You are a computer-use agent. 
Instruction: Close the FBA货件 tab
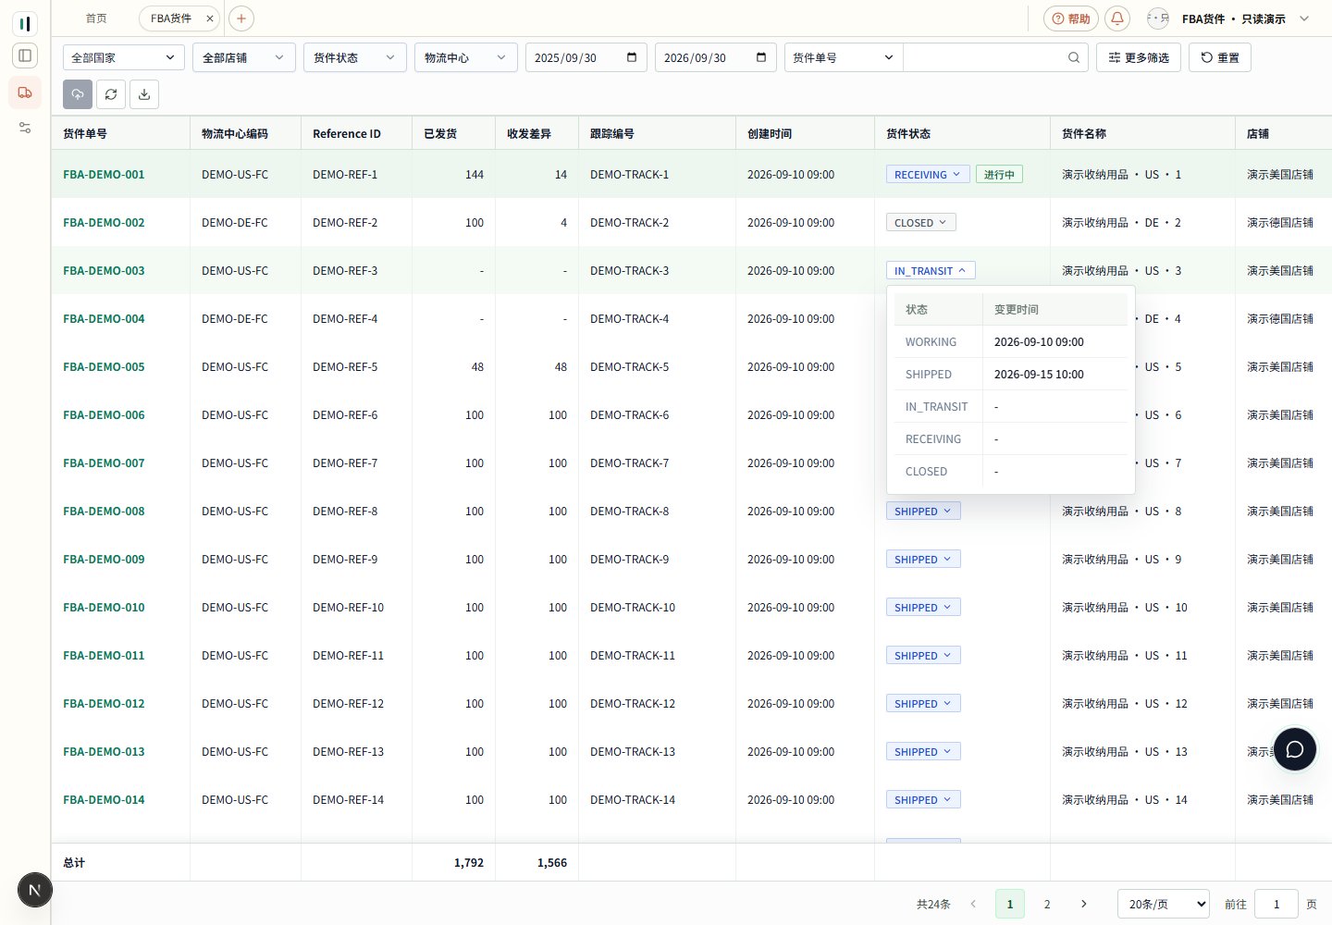click(210, 18)
